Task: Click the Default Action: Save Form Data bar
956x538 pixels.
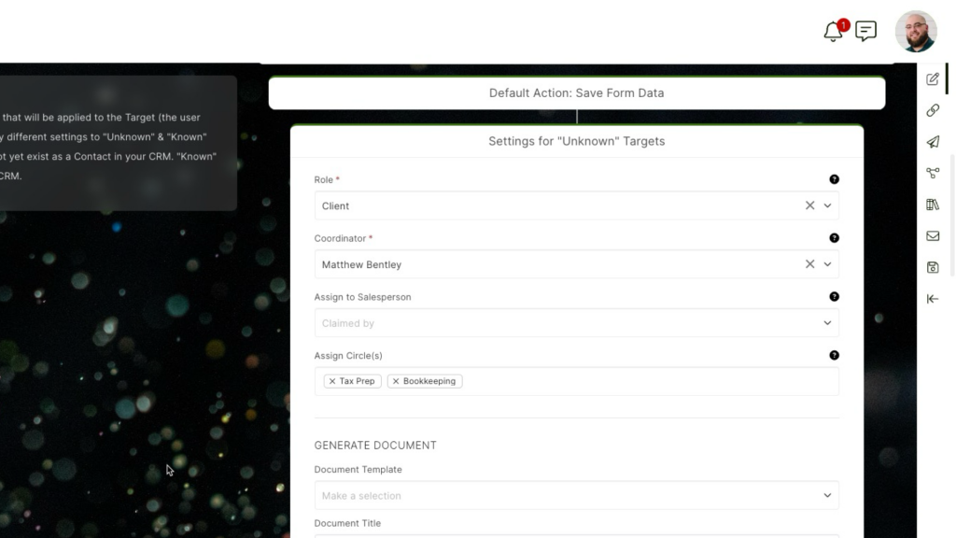Action: click(576, 93)
